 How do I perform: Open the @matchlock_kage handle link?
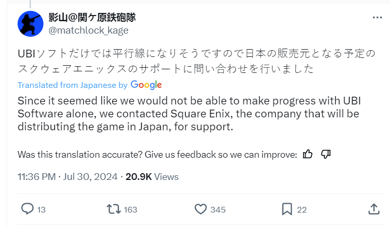[x=88, y=31]
